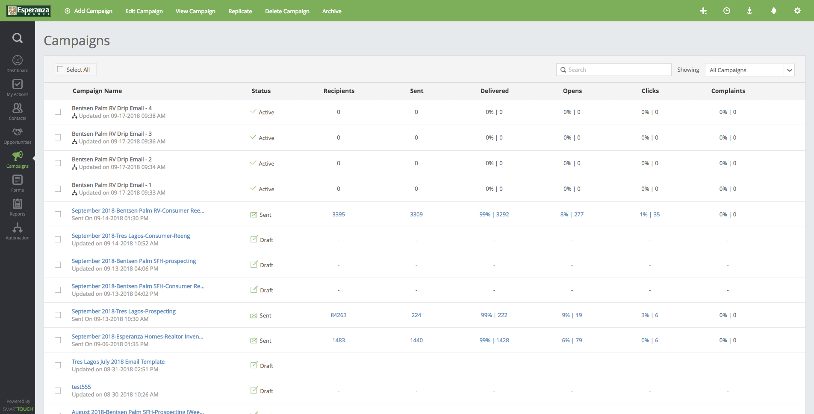Screen dimensions: 814x414
Task: Open the settings gear icon
Action: pos(797,11)
